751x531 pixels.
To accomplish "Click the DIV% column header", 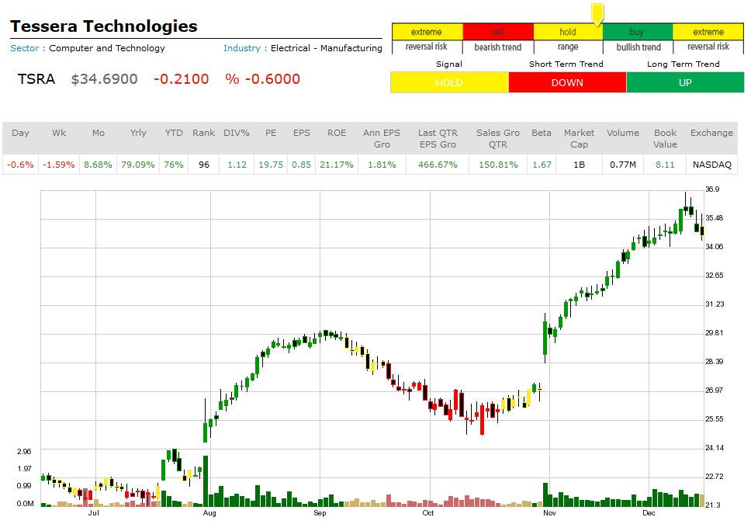I will [237, 133].
